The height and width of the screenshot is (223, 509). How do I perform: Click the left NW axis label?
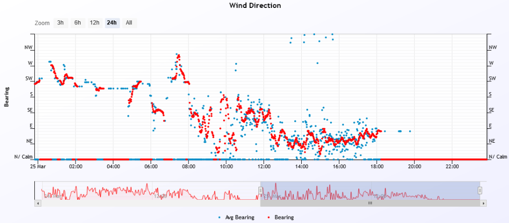[x=28, y=47]
